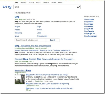Open the IMAGES tab
Image resolution: width=105 pixels, height=94 pixels.
(x=23, y=3)
